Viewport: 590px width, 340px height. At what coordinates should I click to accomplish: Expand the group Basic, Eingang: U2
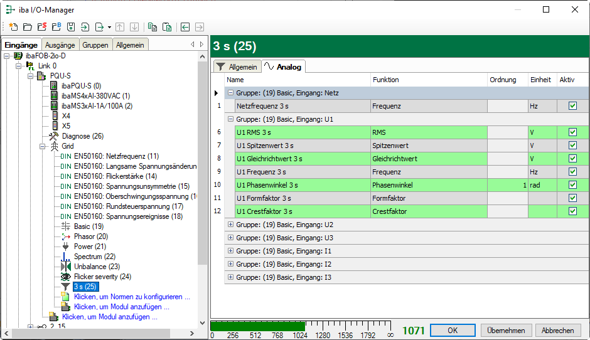(230, 225)
